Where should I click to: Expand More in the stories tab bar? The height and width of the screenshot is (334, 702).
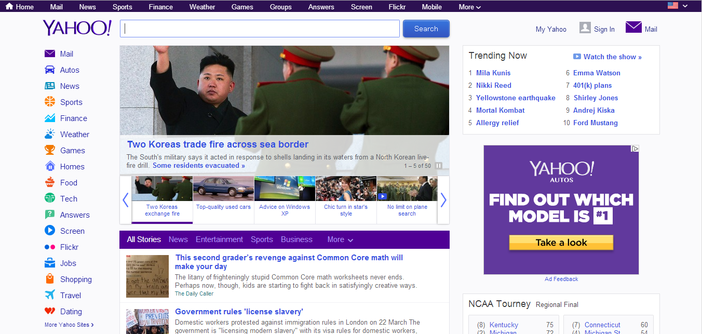pos(340,239)
